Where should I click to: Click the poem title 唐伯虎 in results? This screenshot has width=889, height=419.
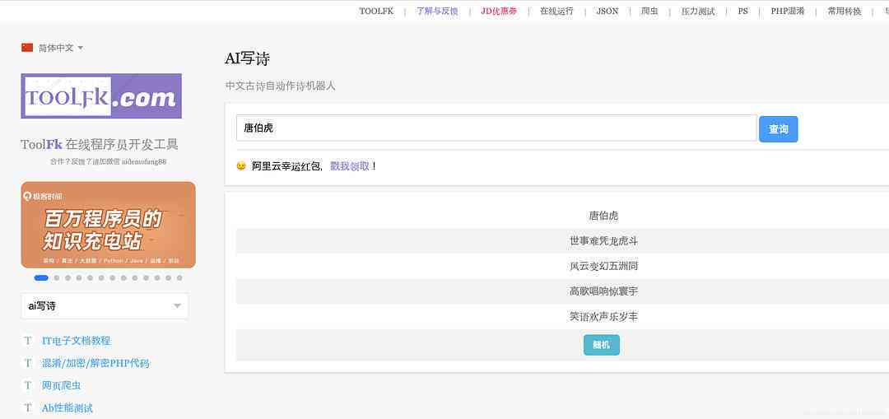pyautogui.click(x=604, y=216)
